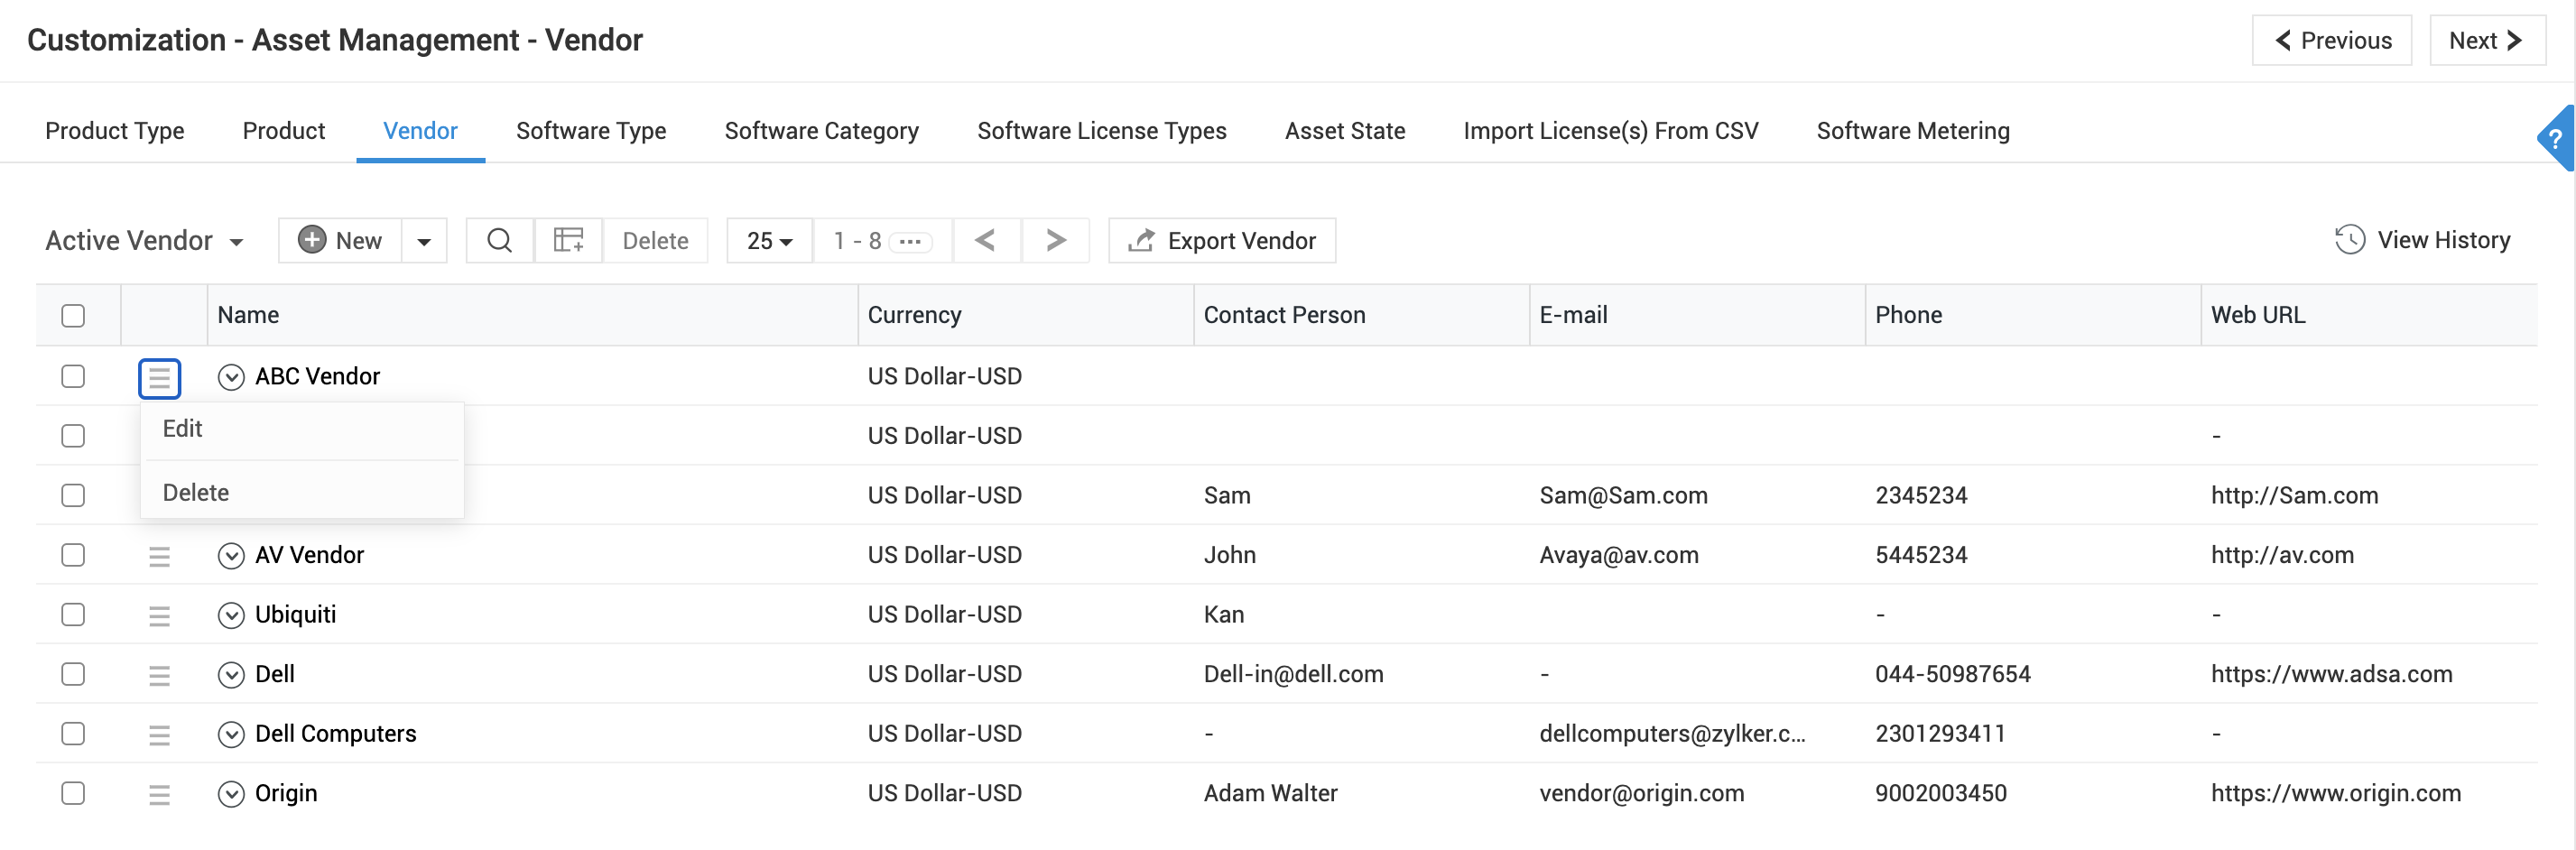Click the blue help question mark icon
The height and width of the screenshot is (850, 2576).
(x=2556, y=139)
